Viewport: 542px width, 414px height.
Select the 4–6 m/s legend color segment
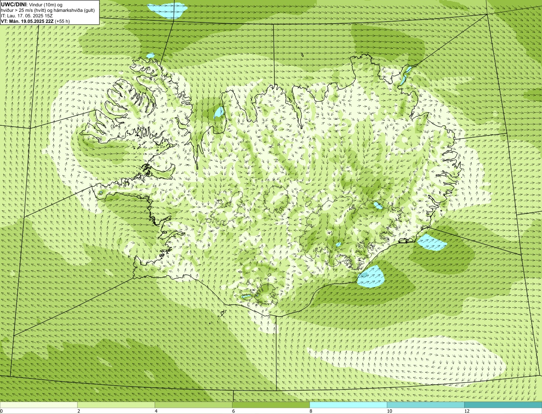coord(194,405)
